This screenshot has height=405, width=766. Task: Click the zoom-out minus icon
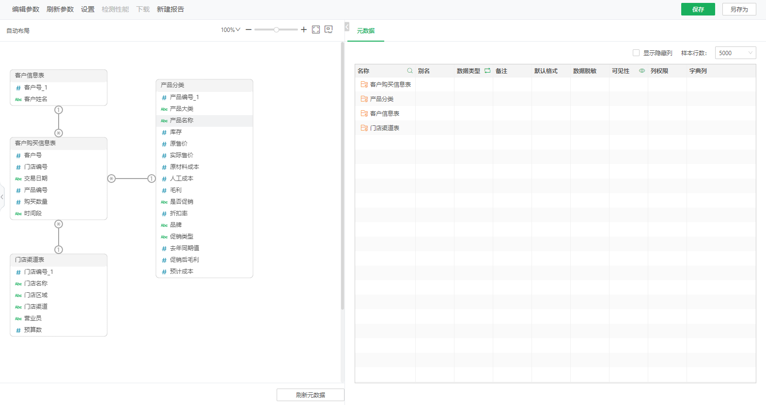pos(249,30)
